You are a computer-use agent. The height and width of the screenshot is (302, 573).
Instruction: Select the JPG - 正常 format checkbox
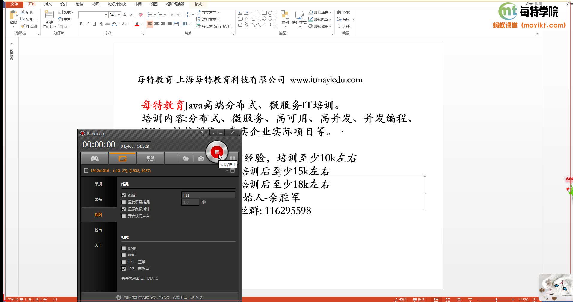click(x=123, y=262)
